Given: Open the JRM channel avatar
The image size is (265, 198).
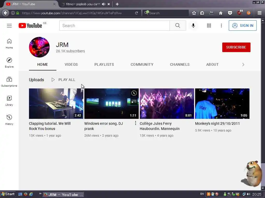Looking at the screenshot, I should (39, 47).
